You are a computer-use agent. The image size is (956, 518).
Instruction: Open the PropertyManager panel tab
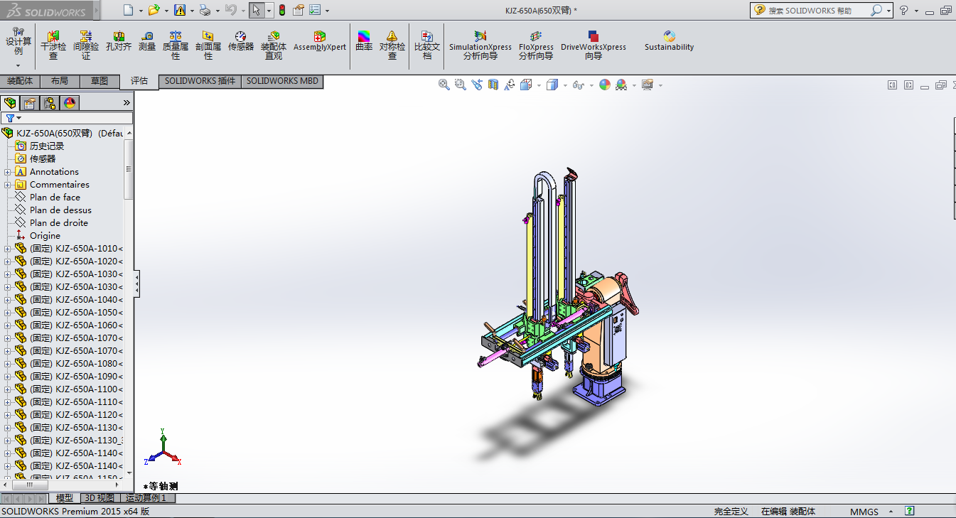coord(30,103)
